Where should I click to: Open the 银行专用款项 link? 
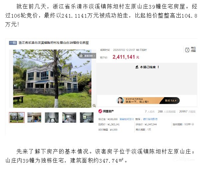(x=150, y=119)
